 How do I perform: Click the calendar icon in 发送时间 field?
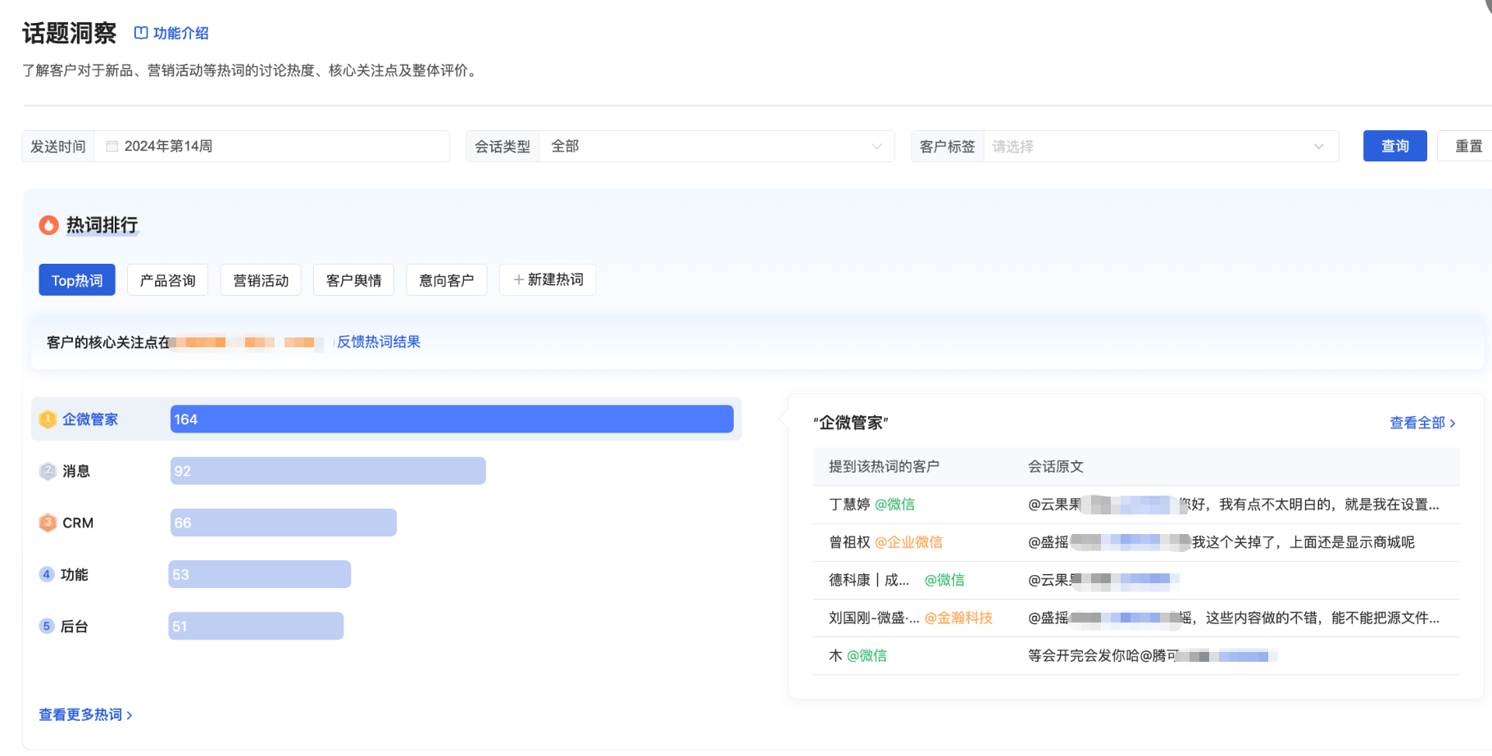112,147
